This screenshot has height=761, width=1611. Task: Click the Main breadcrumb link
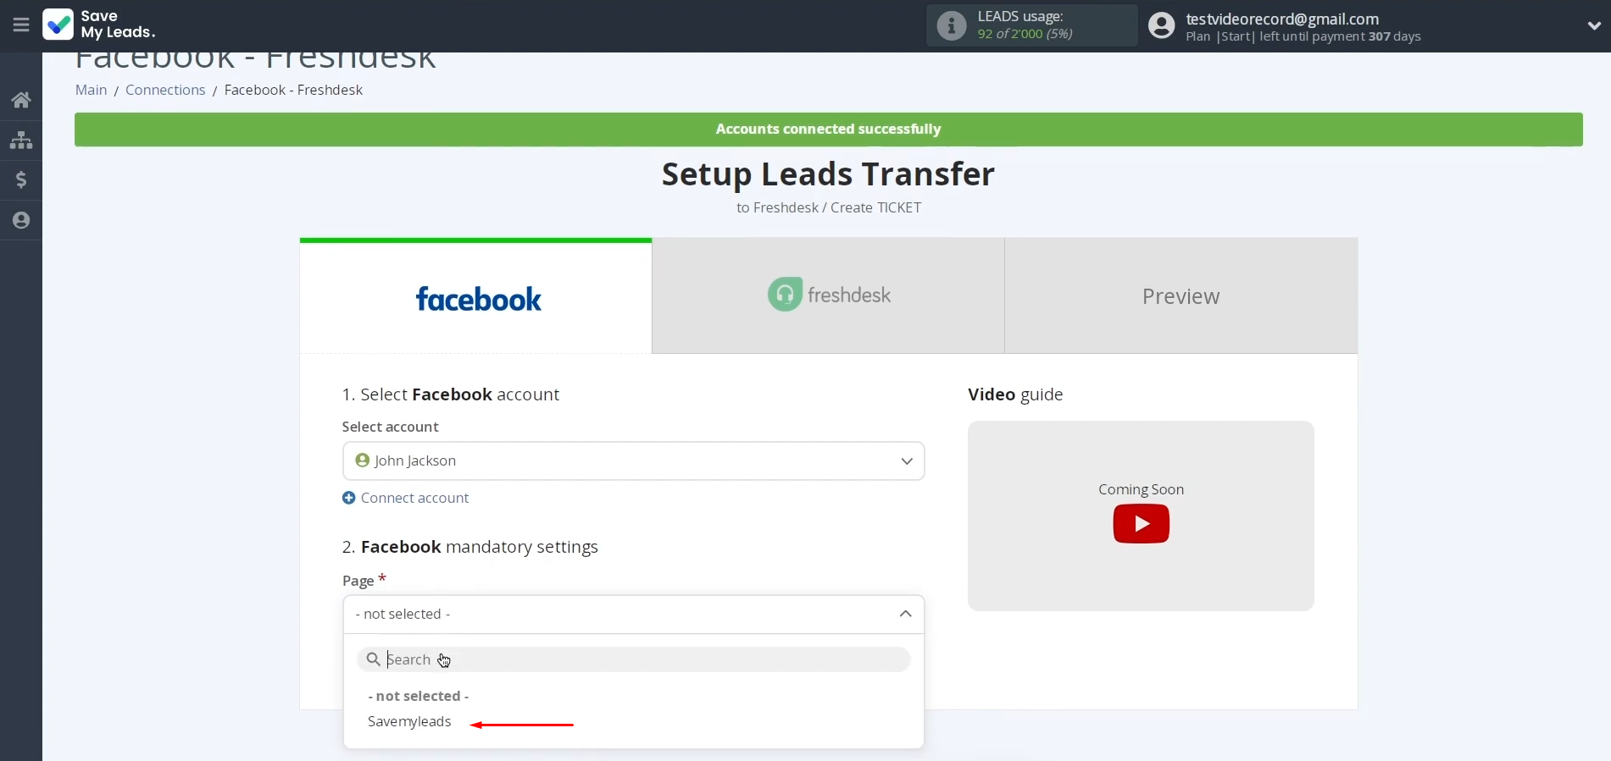coord(91,90)
